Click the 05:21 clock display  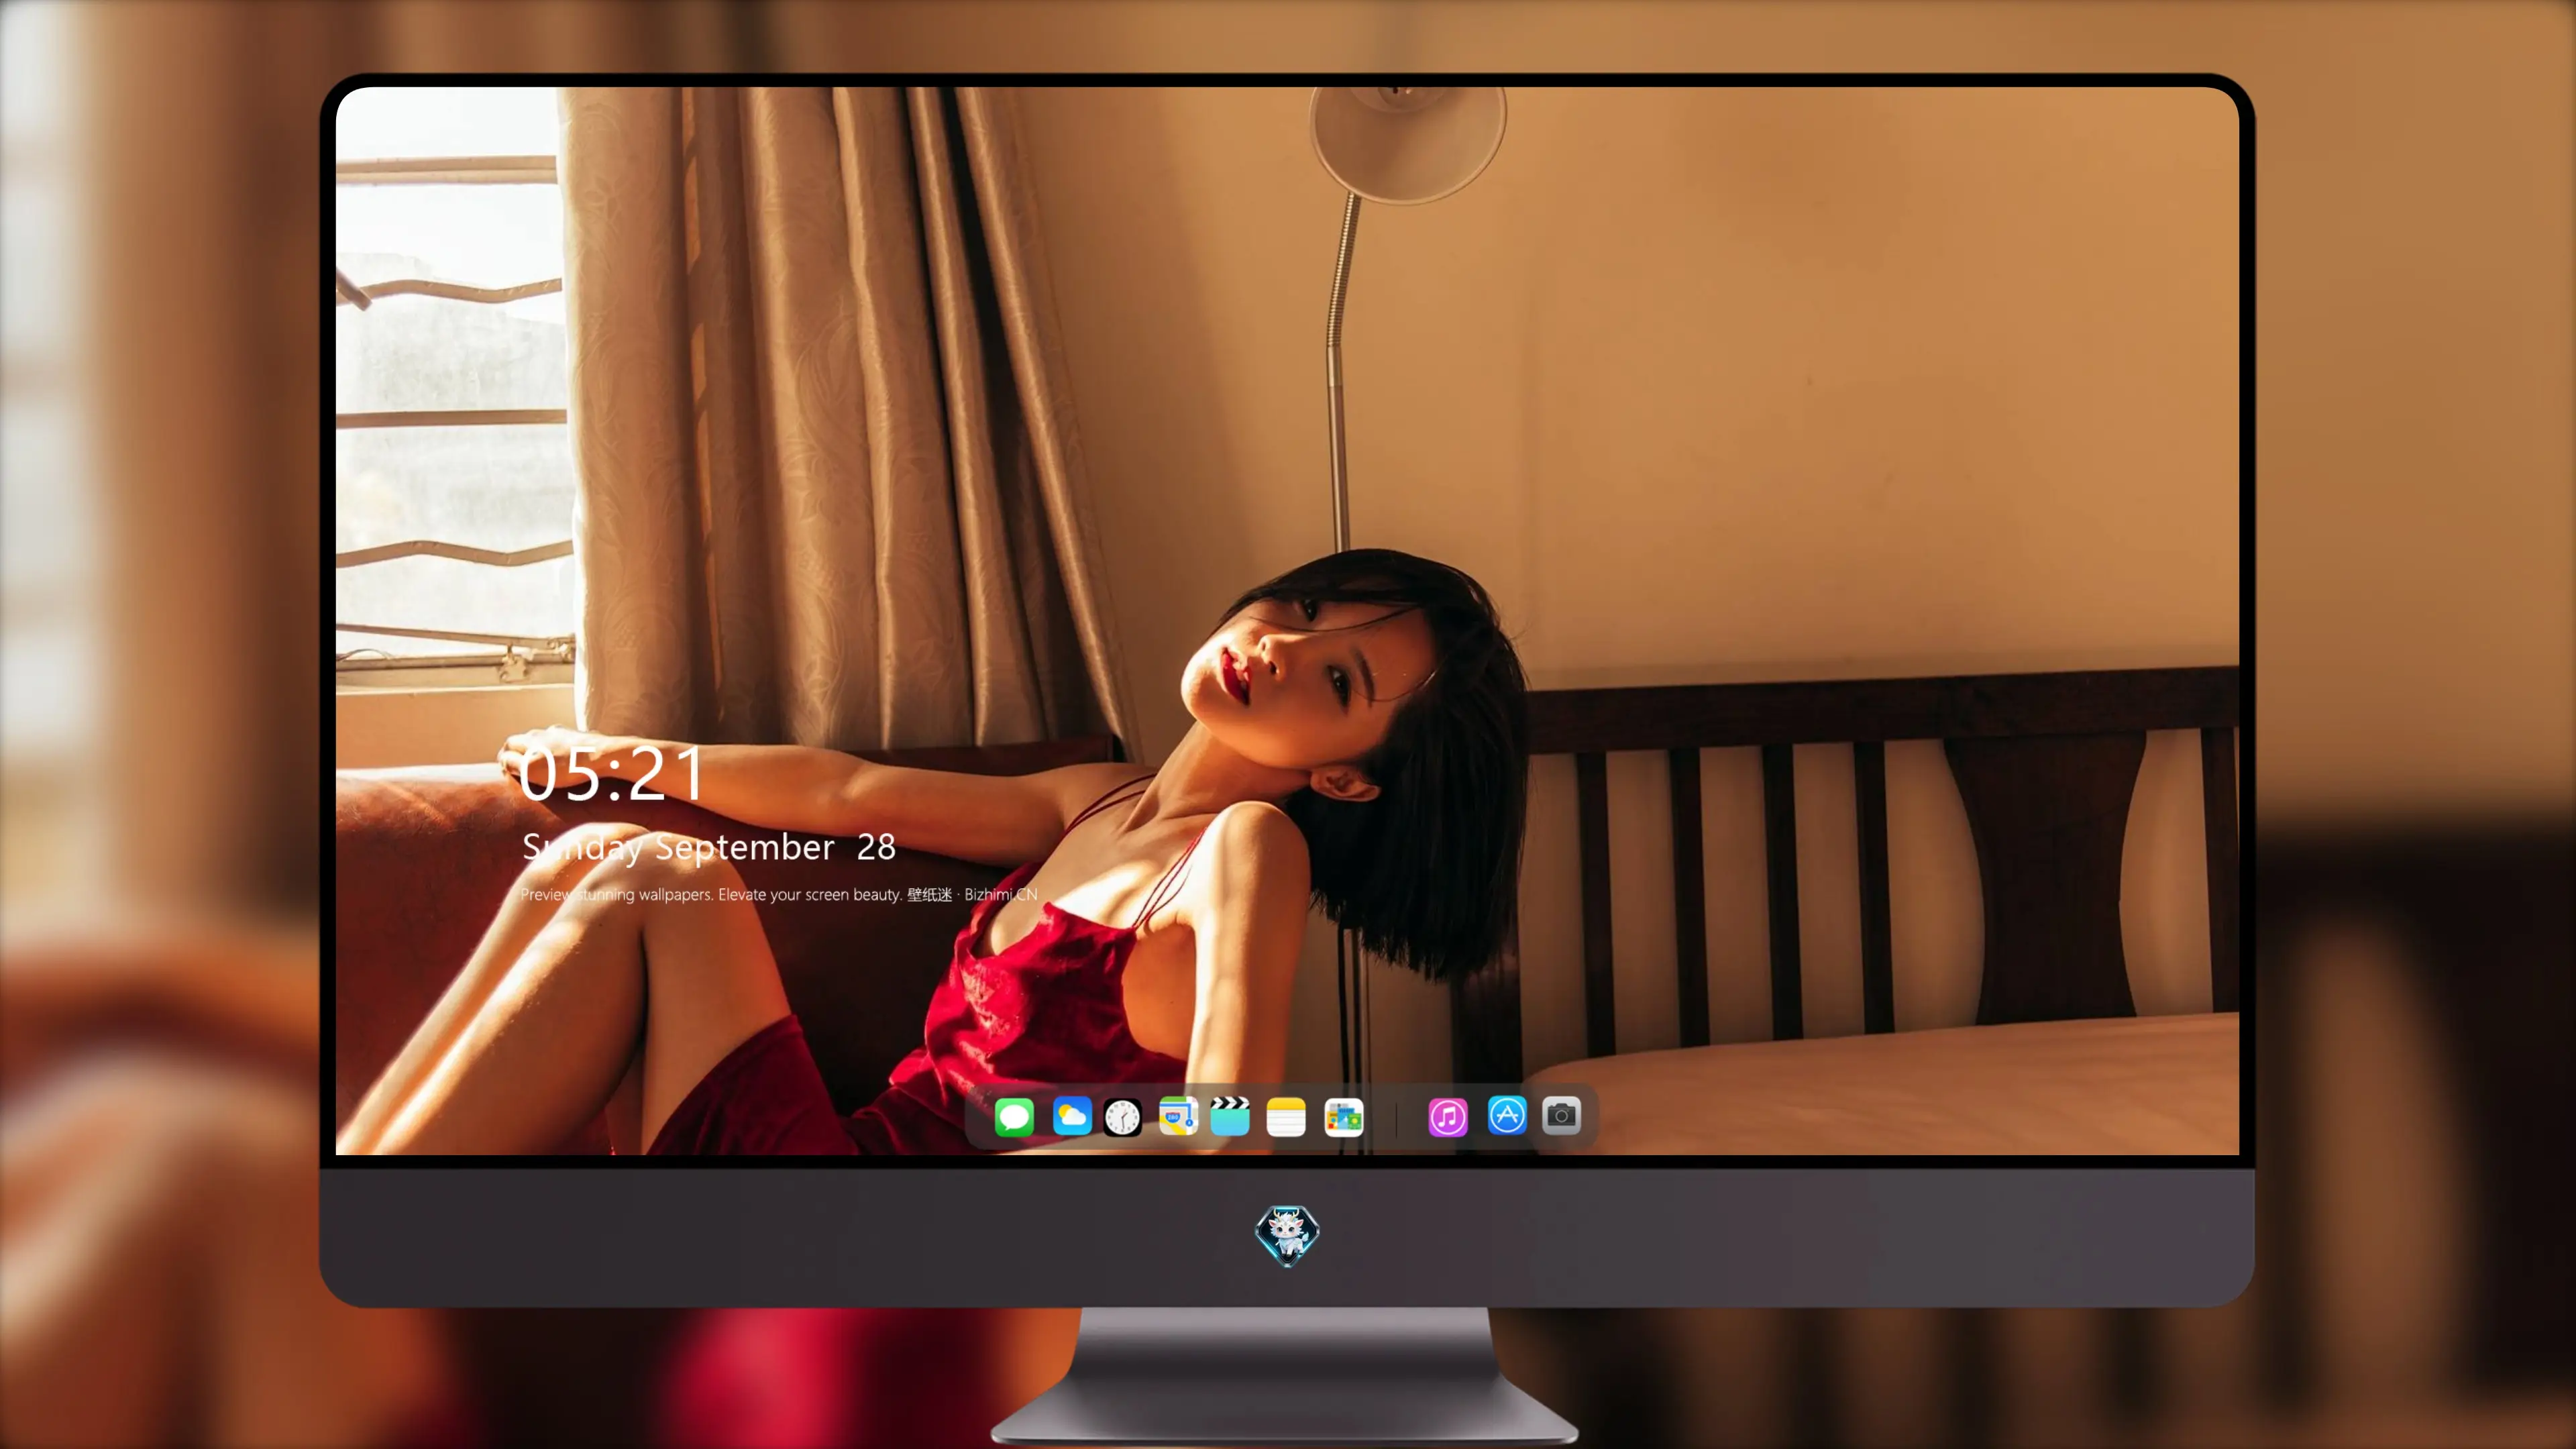click(612, 774)
